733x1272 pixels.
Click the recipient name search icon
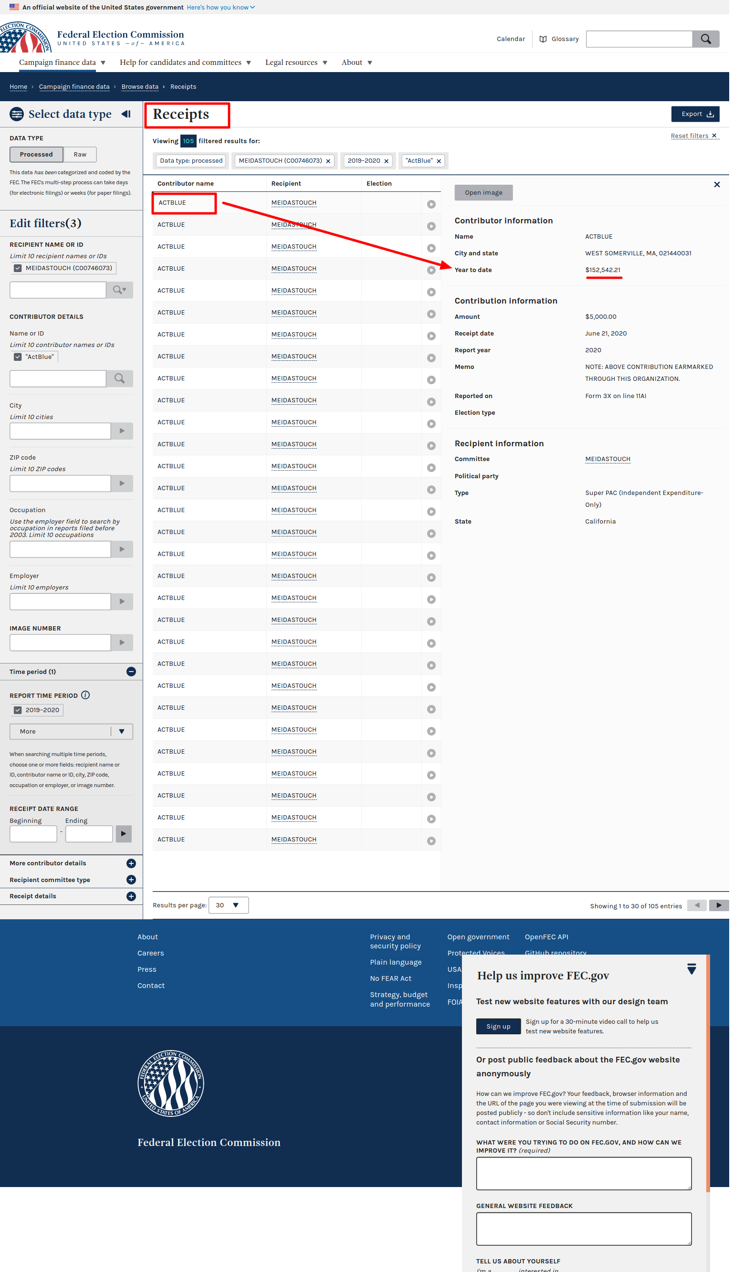coord(120,290)
